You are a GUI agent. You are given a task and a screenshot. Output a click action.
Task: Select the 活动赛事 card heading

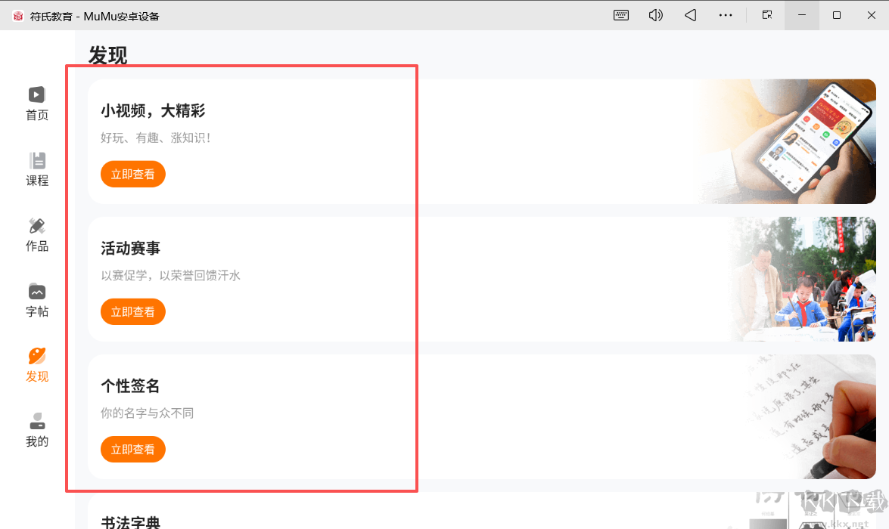[130, 249]
